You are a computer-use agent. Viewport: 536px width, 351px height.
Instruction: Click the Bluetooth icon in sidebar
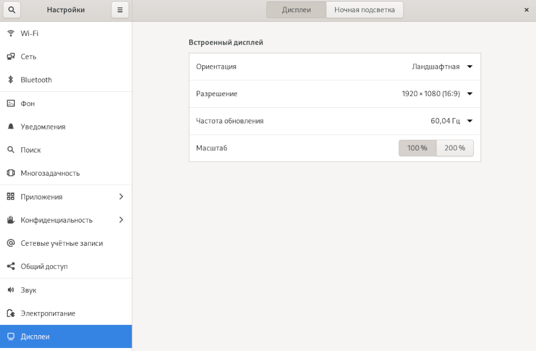tap(10, 80)
